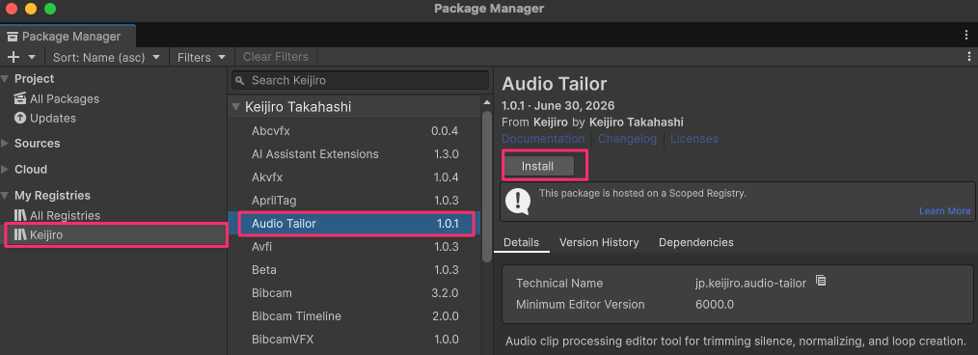
Task: Open the toolbar's three-dot more menu
Action: pos(966,57)
